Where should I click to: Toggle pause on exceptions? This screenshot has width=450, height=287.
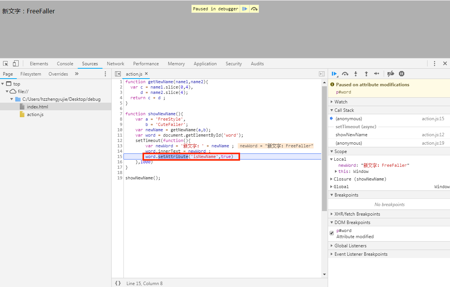pos(402,74)
